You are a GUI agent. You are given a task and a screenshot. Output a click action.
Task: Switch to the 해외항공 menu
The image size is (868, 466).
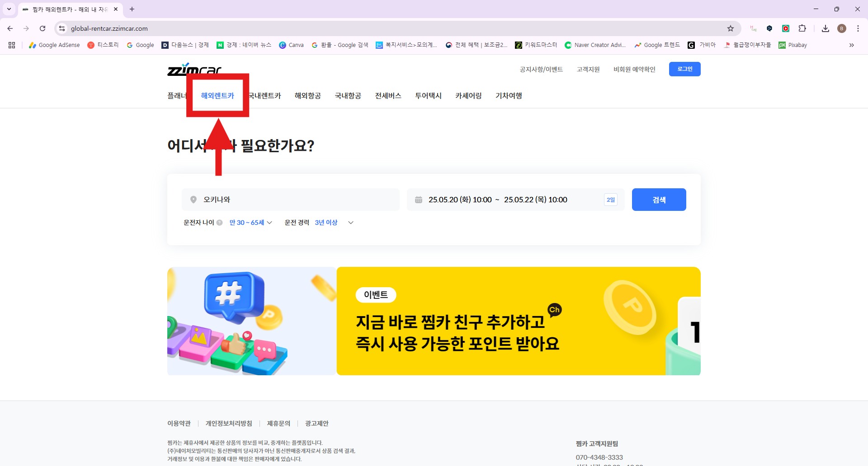(x=307, y=95)
